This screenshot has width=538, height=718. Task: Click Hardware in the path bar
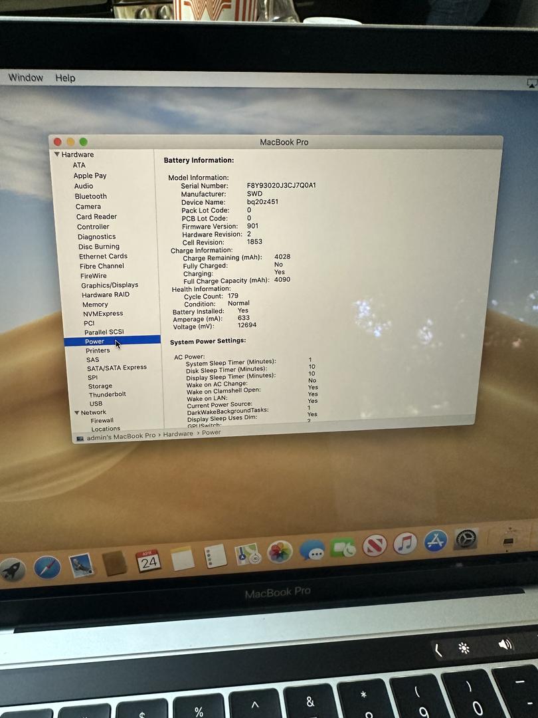(178, 433)
